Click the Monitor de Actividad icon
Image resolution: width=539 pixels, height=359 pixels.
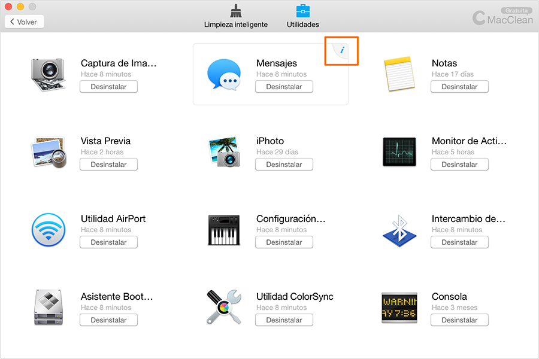click(x=399, y=152)
